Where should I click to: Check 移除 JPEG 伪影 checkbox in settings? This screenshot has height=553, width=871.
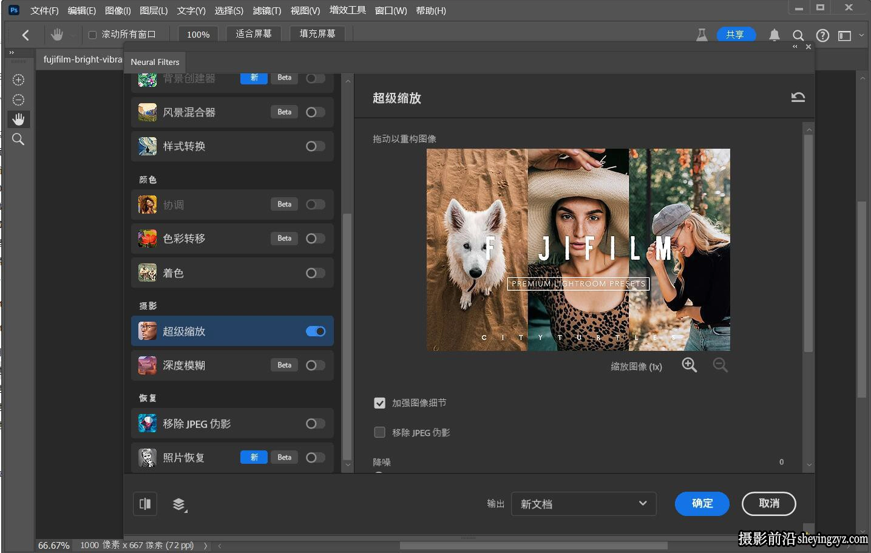(x=380, y=432)
